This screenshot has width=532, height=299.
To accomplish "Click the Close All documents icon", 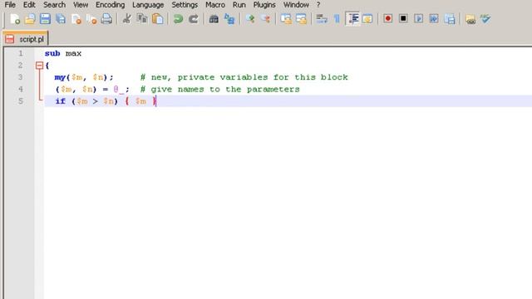I will click(91, 18).
